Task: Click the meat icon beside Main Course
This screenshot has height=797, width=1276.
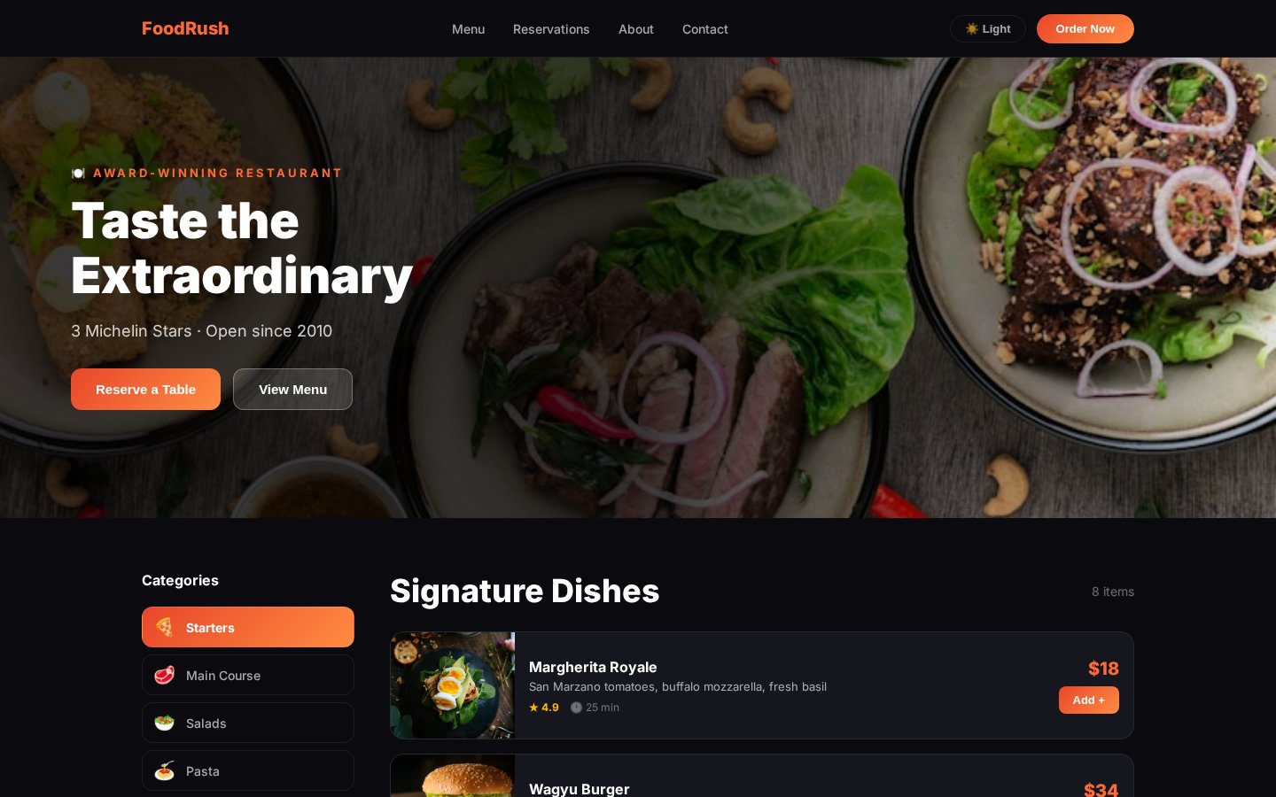Action: 164,675
